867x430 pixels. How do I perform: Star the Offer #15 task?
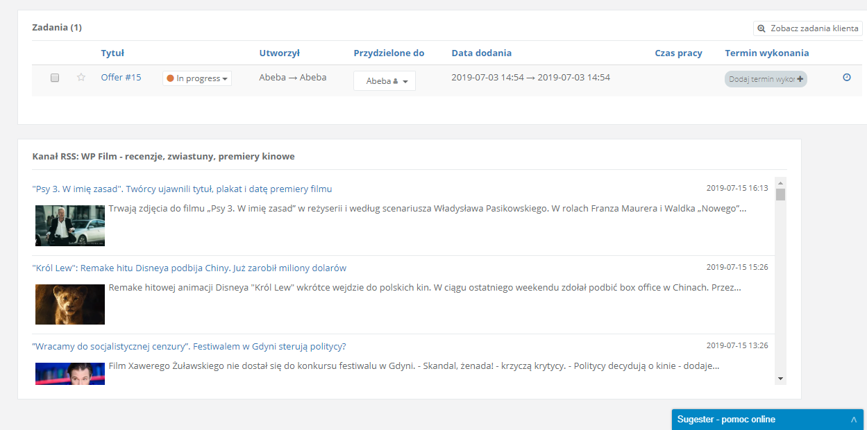pyautogui.click(x=81, y=78)
